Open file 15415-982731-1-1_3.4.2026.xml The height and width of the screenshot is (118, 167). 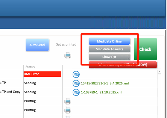coord(105,83)
